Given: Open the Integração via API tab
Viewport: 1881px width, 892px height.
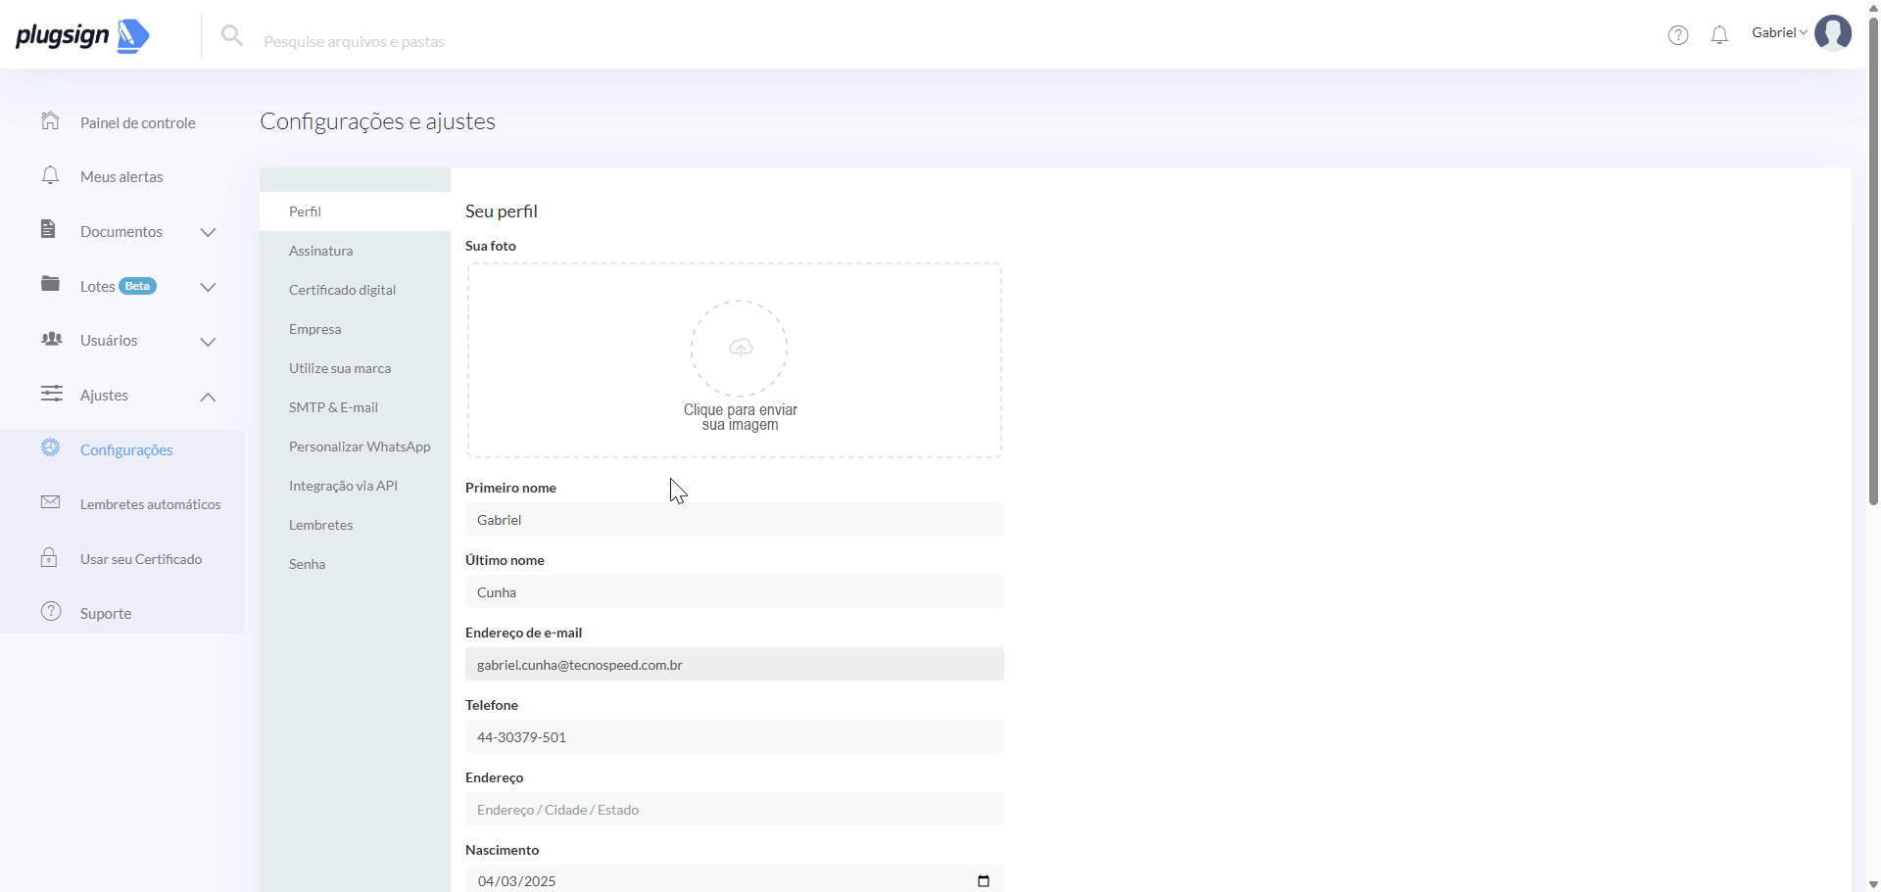Looking at the screenshot, I should [355, 486].
